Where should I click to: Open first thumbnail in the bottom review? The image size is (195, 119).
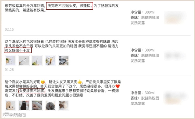pyautogui.click(x=11, y=105)
